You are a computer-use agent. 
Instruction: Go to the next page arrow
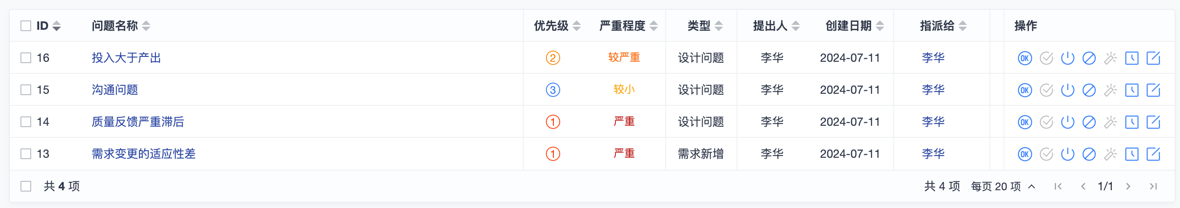1128,187
